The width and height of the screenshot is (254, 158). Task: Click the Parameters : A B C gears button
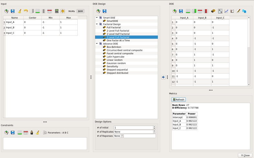[x=56, y=132]
